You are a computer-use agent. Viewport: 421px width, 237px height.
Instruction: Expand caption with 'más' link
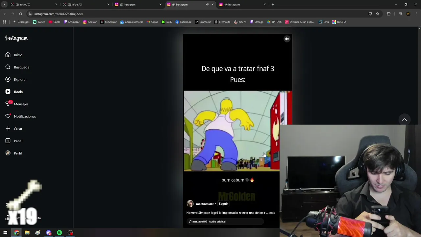272,213
